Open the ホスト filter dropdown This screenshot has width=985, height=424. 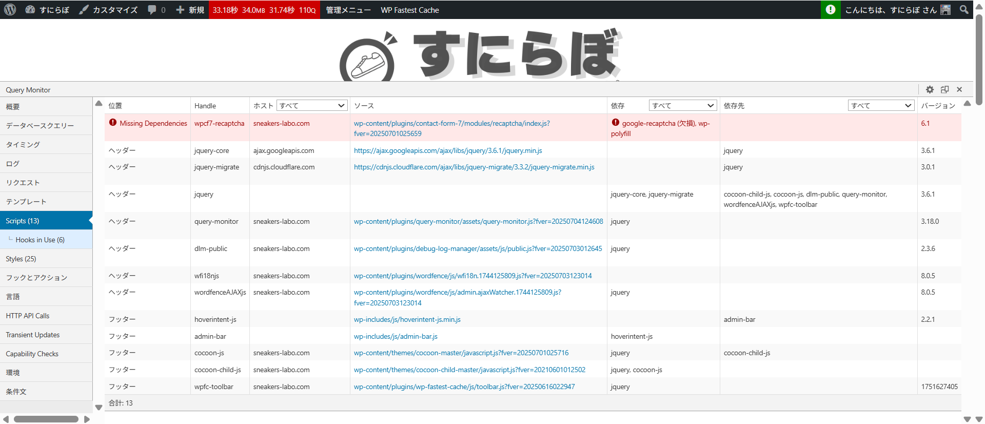312,105
